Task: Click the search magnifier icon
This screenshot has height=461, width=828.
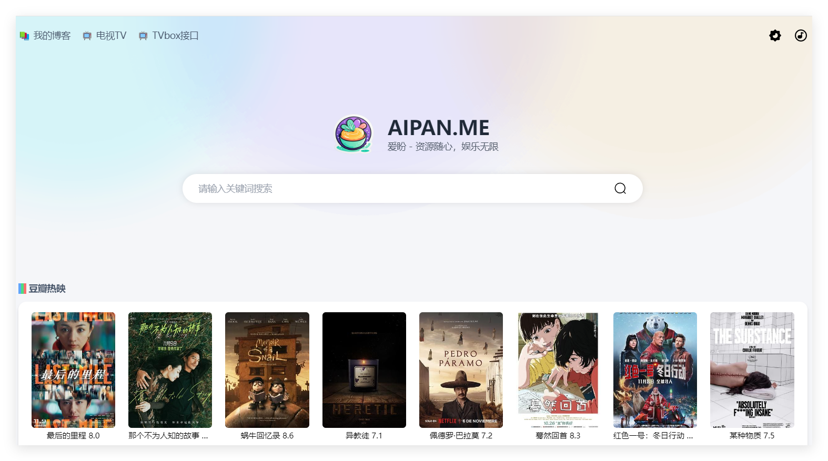Action: pyautogui.click(x=620, y=188)
